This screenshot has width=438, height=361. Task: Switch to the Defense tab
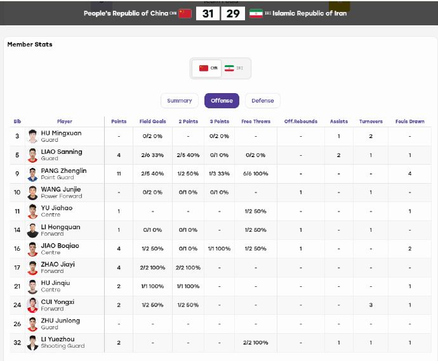click(263, 101)
